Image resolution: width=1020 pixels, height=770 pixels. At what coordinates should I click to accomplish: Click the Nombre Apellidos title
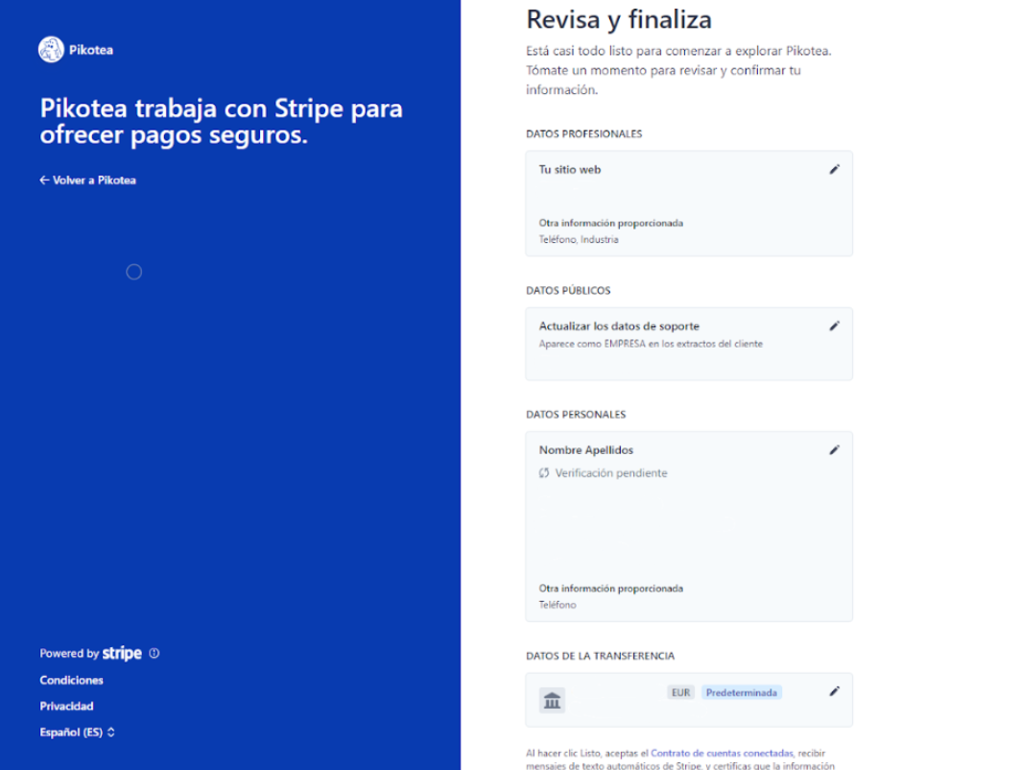[586, 449]
